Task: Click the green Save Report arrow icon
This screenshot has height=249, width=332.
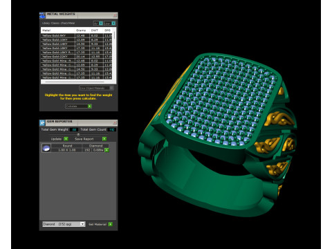Action: coord(104,139)
